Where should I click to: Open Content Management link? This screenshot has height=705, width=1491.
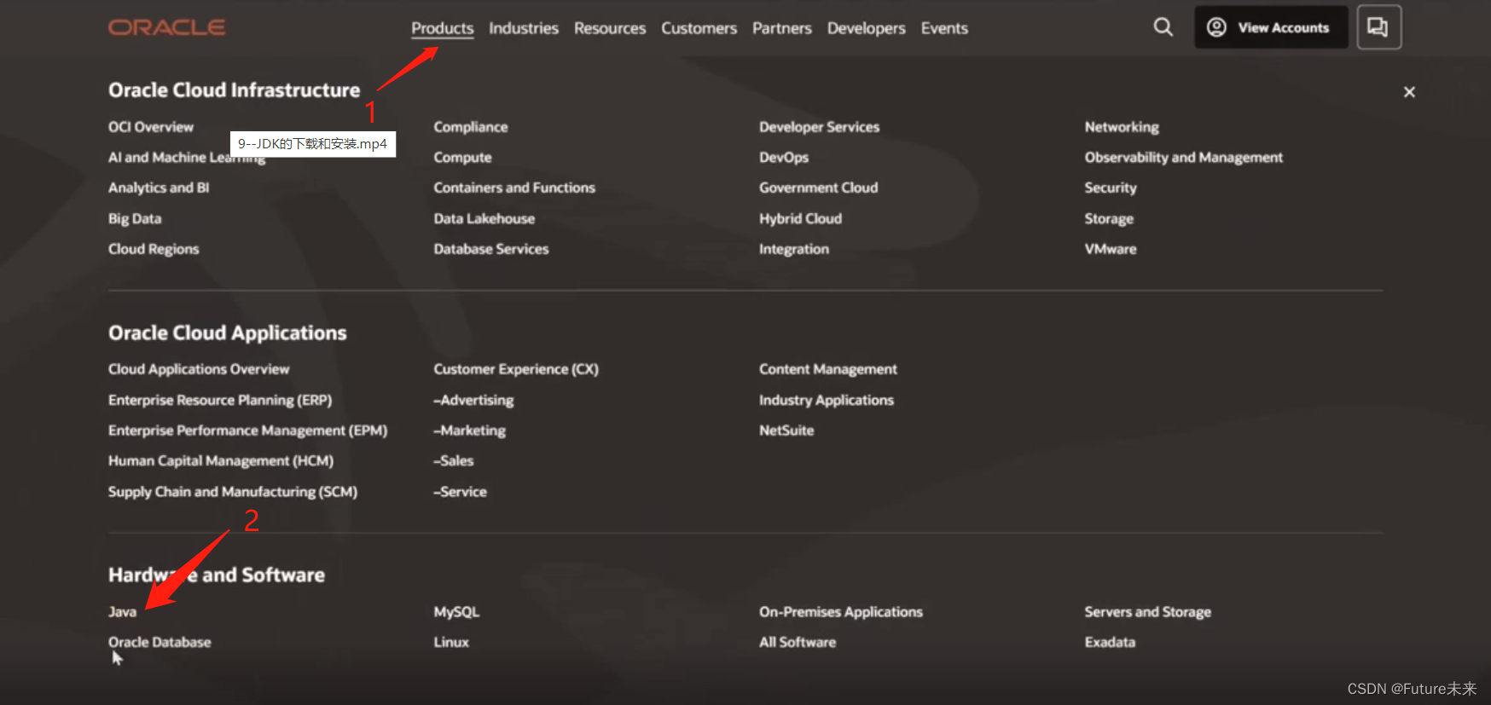click(x=828, y=369)
